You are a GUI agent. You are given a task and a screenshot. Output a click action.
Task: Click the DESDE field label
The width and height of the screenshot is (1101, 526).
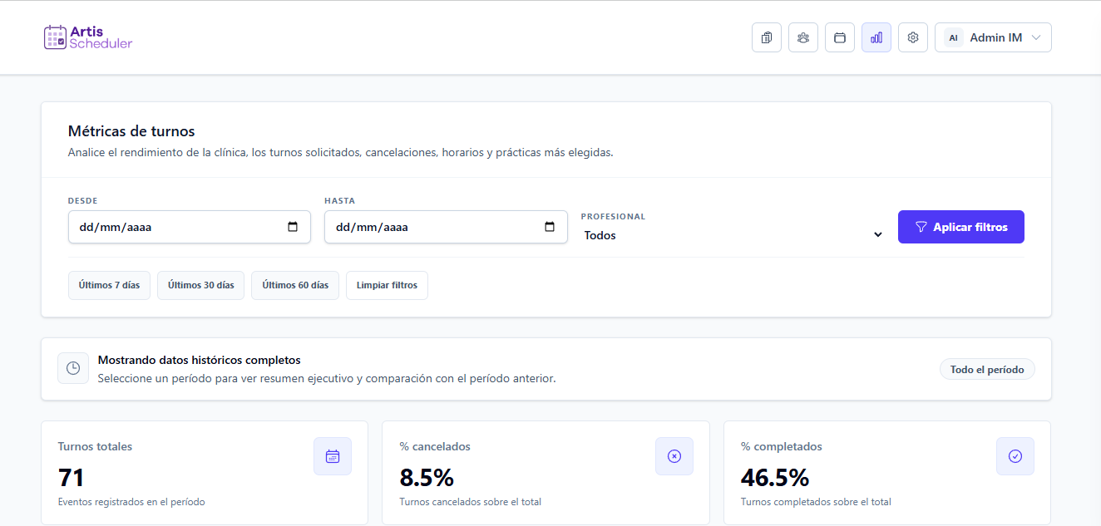click(x=83, y=200)
